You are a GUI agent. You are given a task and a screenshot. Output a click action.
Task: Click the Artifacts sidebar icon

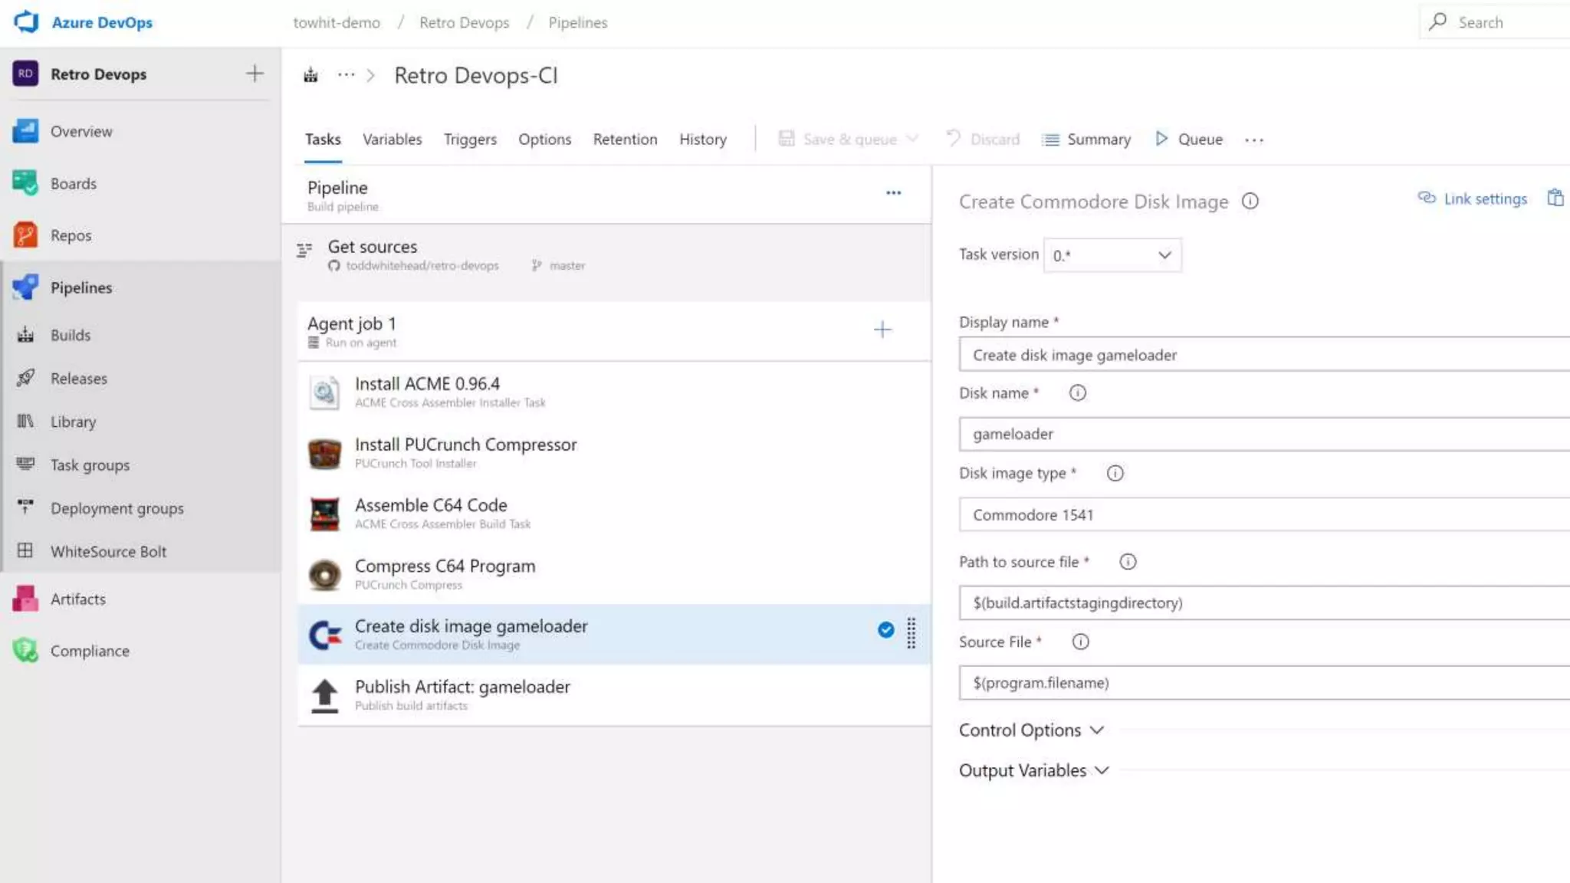(x=25, y=599)
